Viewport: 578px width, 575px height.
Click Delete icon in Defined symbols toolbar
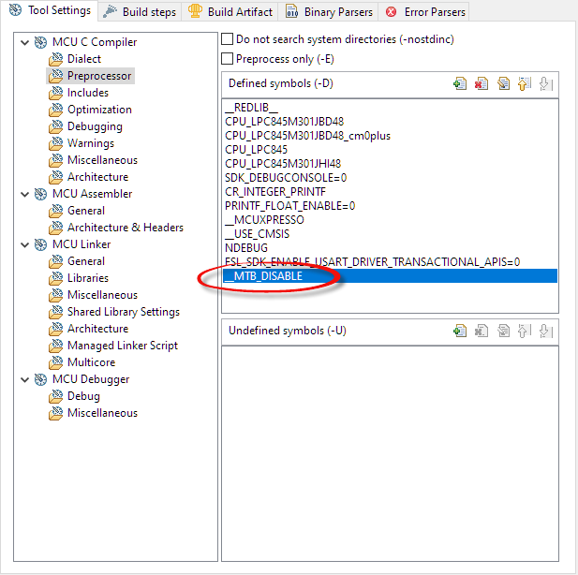[x=482, y=84]
